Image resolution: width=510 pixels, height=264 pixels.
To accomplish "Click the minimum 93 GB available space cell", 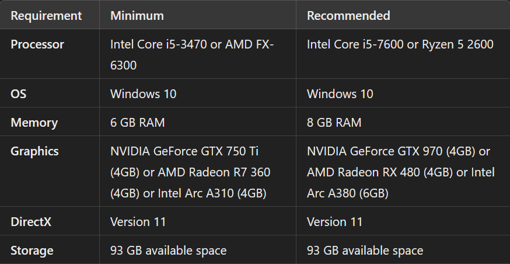I will 168,251.
